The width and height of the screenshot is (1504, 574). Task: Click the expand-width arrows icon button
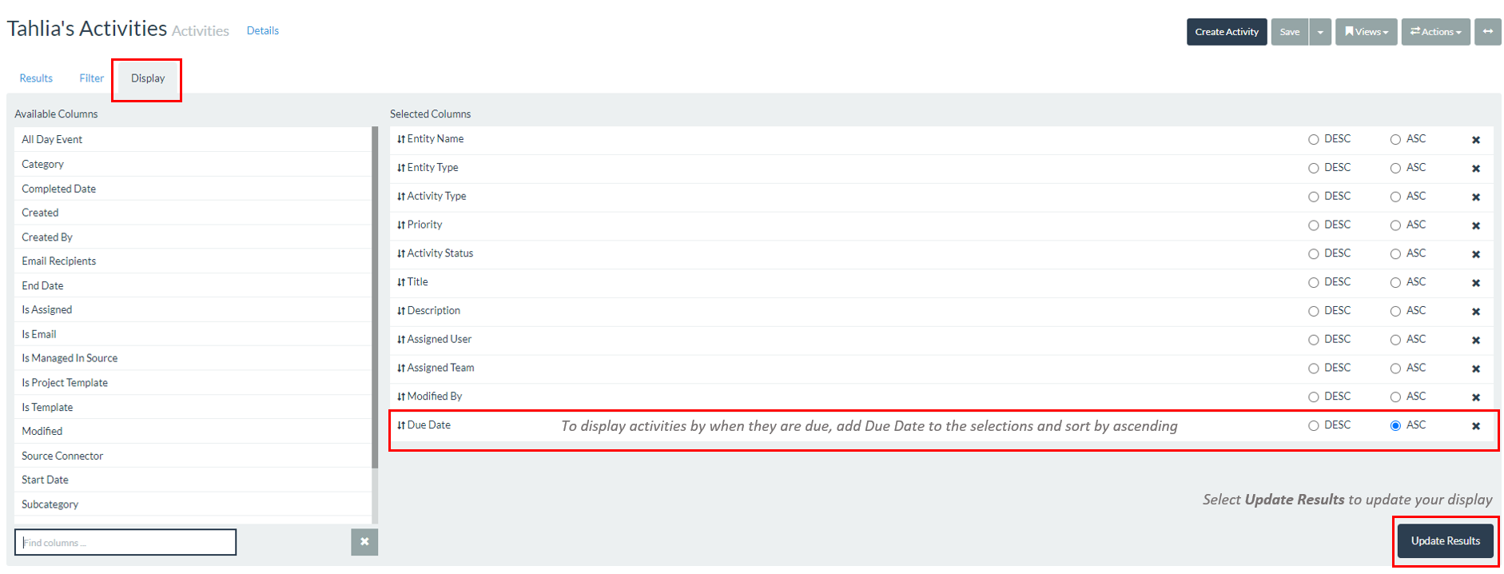click(x=1487, y=32)
